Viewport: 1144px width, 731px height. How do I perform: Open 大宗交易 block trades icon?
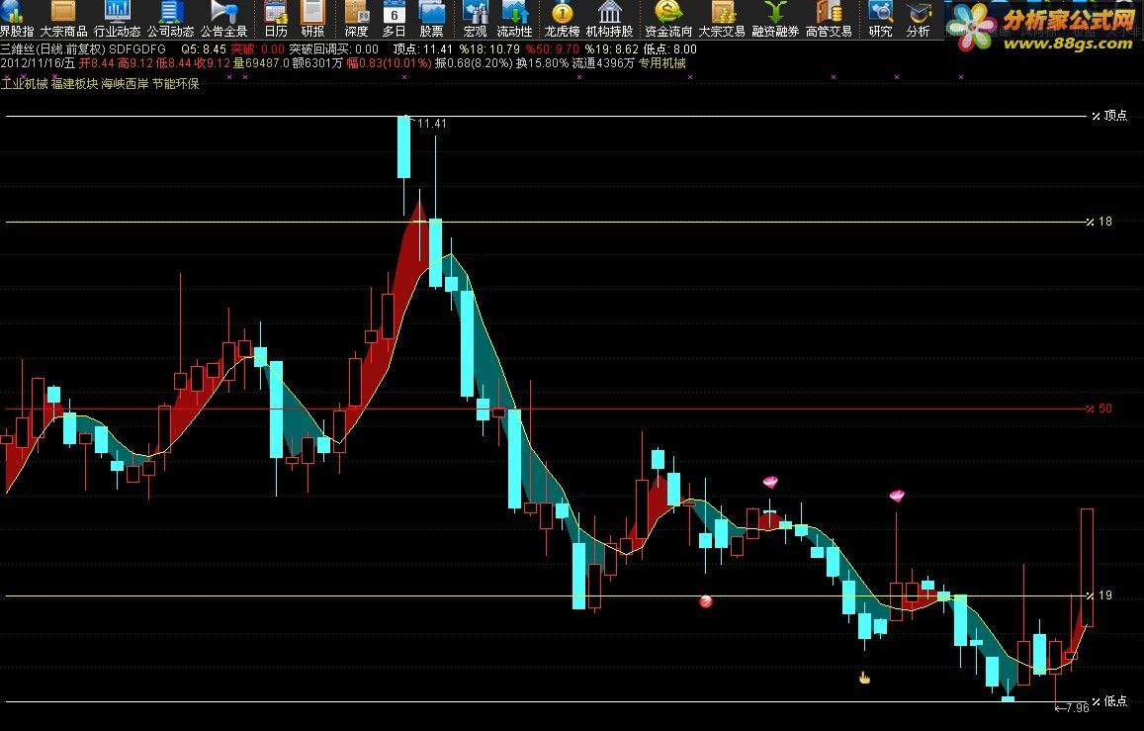(723, 19)
